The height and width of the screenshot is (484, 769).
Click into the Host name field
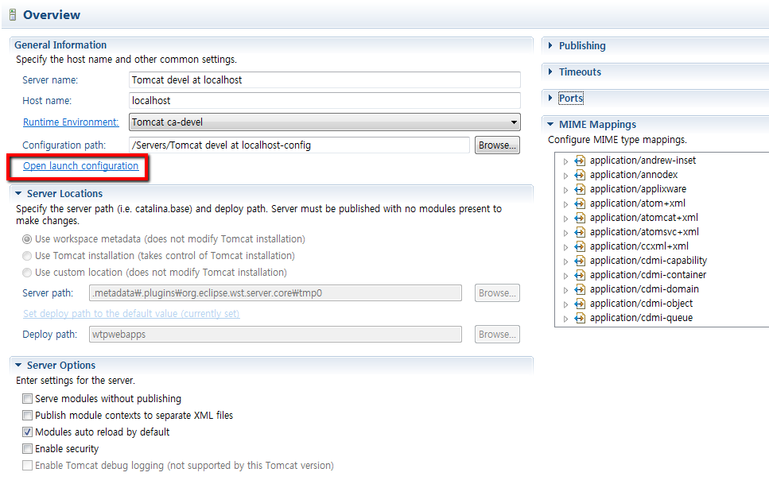click(x=324, y=100)
